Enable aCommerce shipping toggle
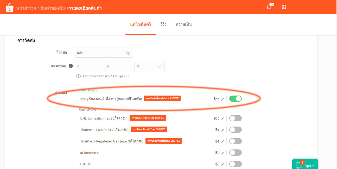 click(x=236, y=153)
